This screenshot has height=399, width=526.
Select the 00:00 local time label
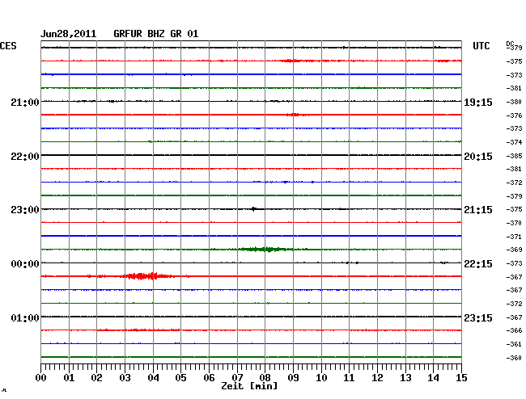click(x=25, y=264)
